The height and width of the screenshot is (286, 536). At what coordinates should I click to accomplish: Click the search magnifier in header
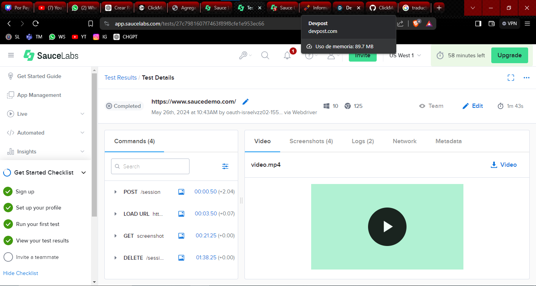[x=265, y=55]
